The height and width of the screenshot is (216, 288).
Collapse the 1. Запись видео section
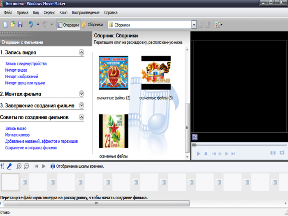click(81, 52)
